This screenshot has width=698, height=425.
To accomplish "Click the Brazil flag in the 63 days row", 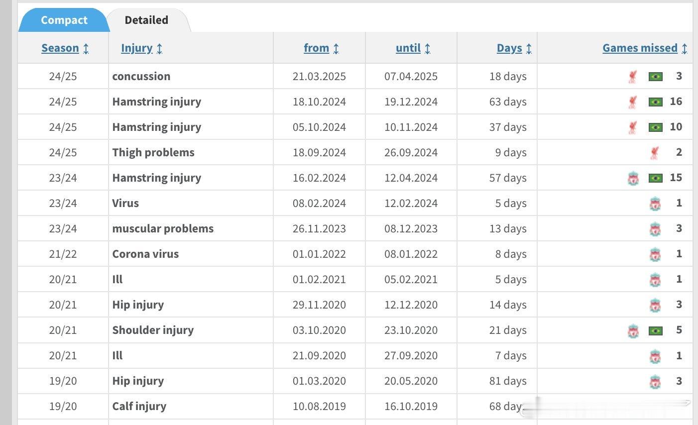I will point(655,102).
